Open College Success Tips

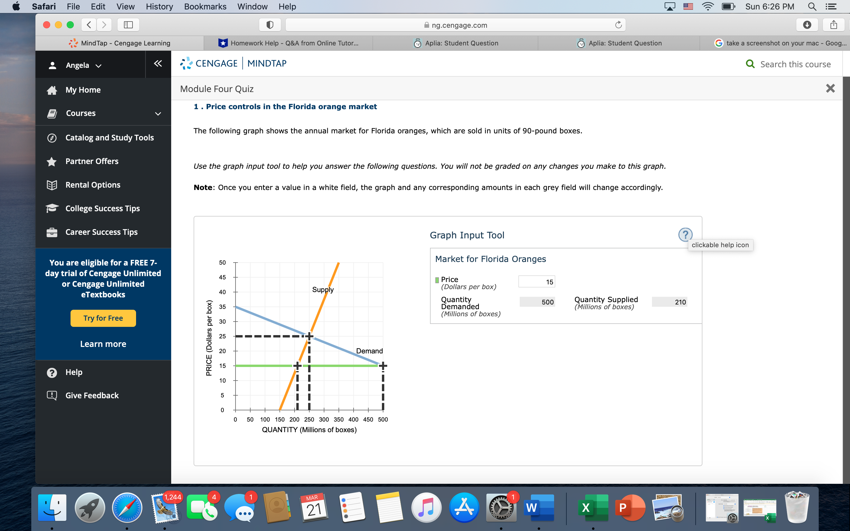tap(103, 208)
